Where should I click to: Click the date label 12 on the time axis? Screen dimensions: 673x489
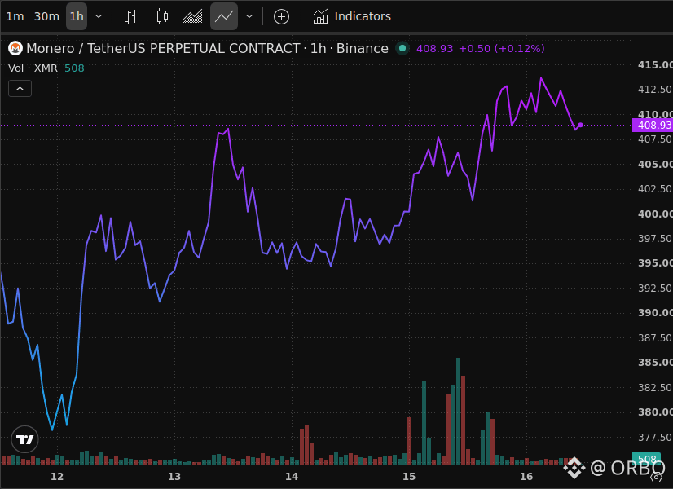pos(57,476)
